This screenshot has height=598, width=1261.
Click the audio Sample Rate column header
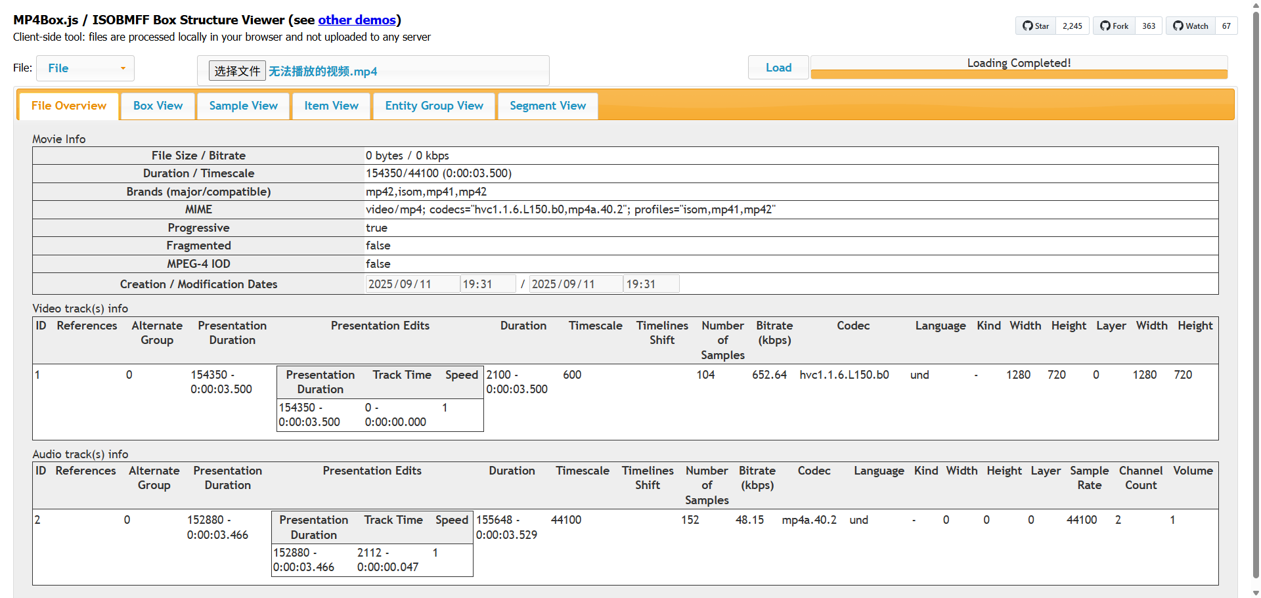tap(1089, 478)
